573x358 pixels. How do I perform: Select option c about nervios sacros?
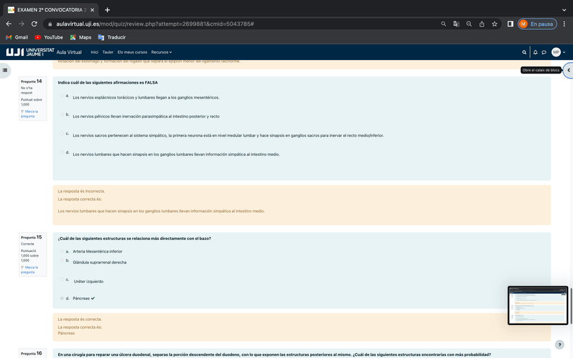point(62,134)
